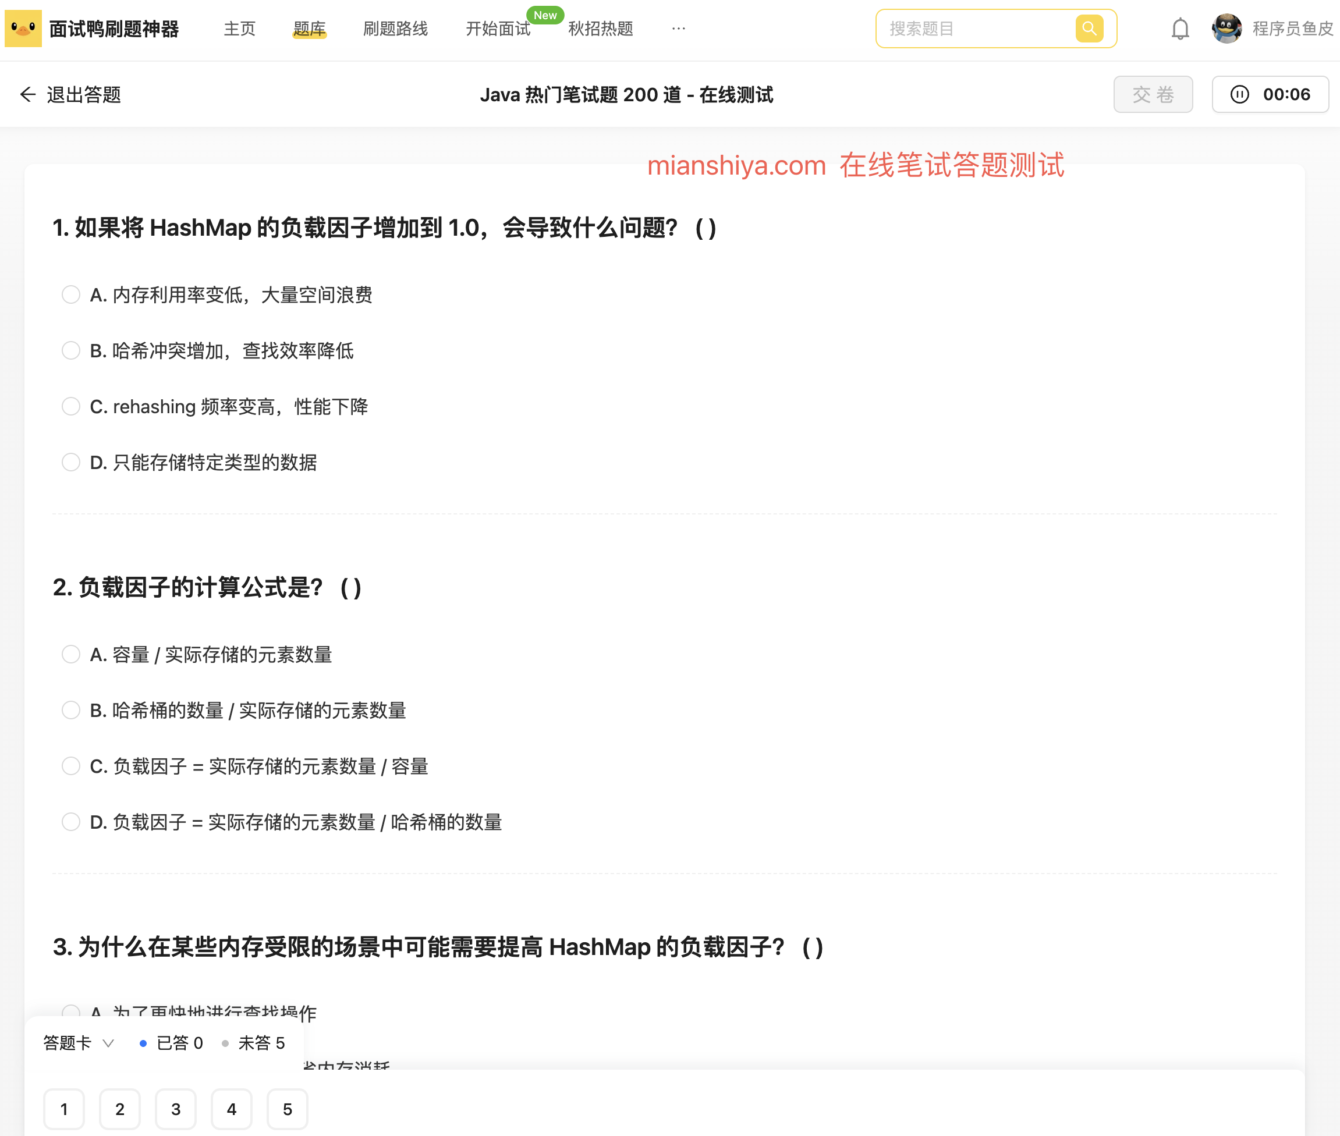Collapse the 答题卡 answer card chevron
The height and width of the screenshot is (1136, 1340).
(108, 1043)
